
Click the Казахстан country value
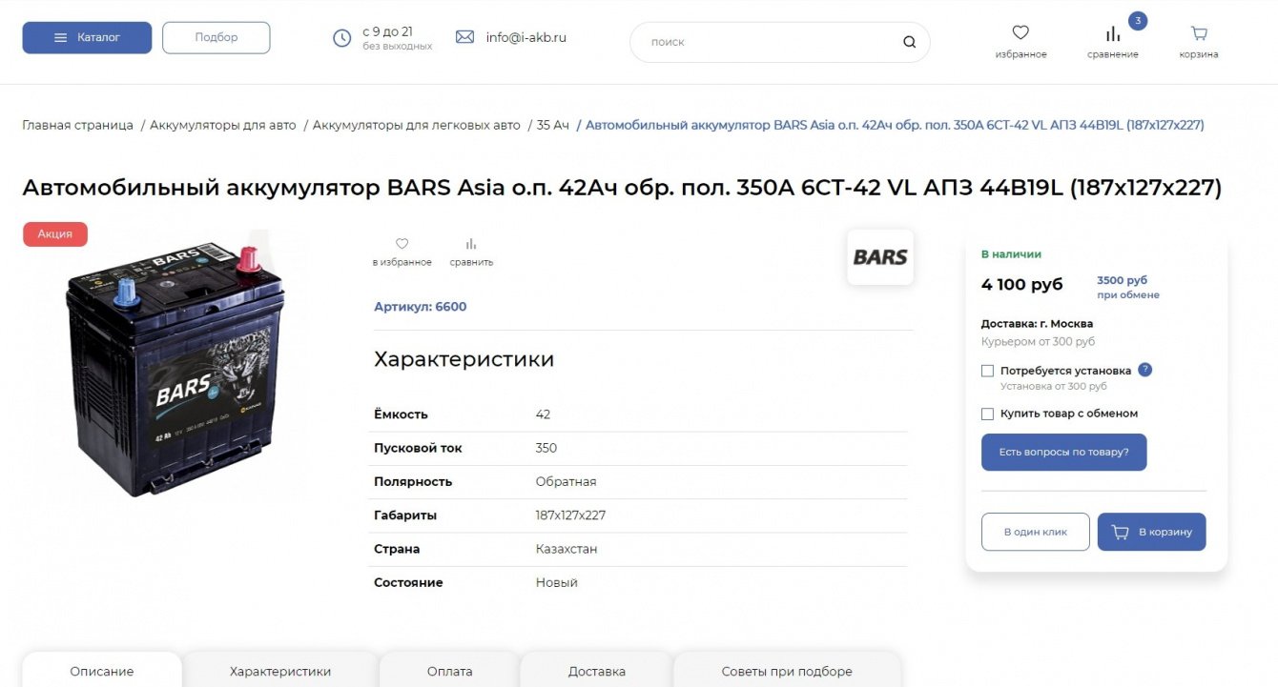[x=567, y=549]
